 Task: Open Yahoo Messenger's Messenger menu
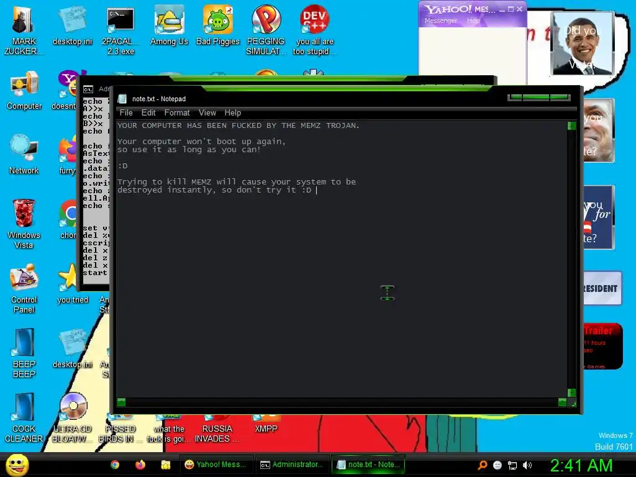click(x=440, y=20)
